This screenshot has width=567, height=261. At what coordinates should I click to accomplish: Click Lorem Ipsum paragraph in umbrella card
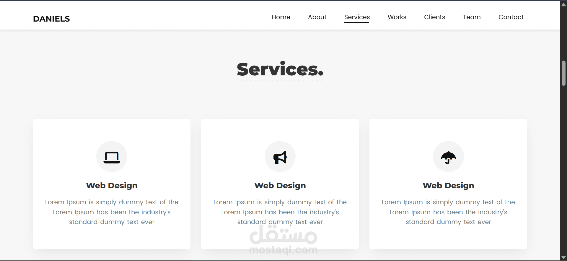coord(448,212)
